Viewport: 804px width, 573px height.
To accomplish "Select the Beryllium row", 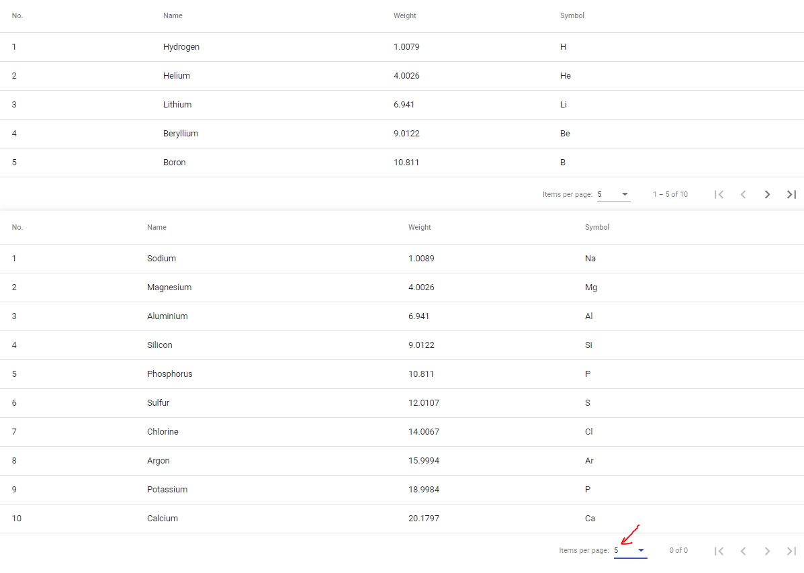I will tap(402, 134).
